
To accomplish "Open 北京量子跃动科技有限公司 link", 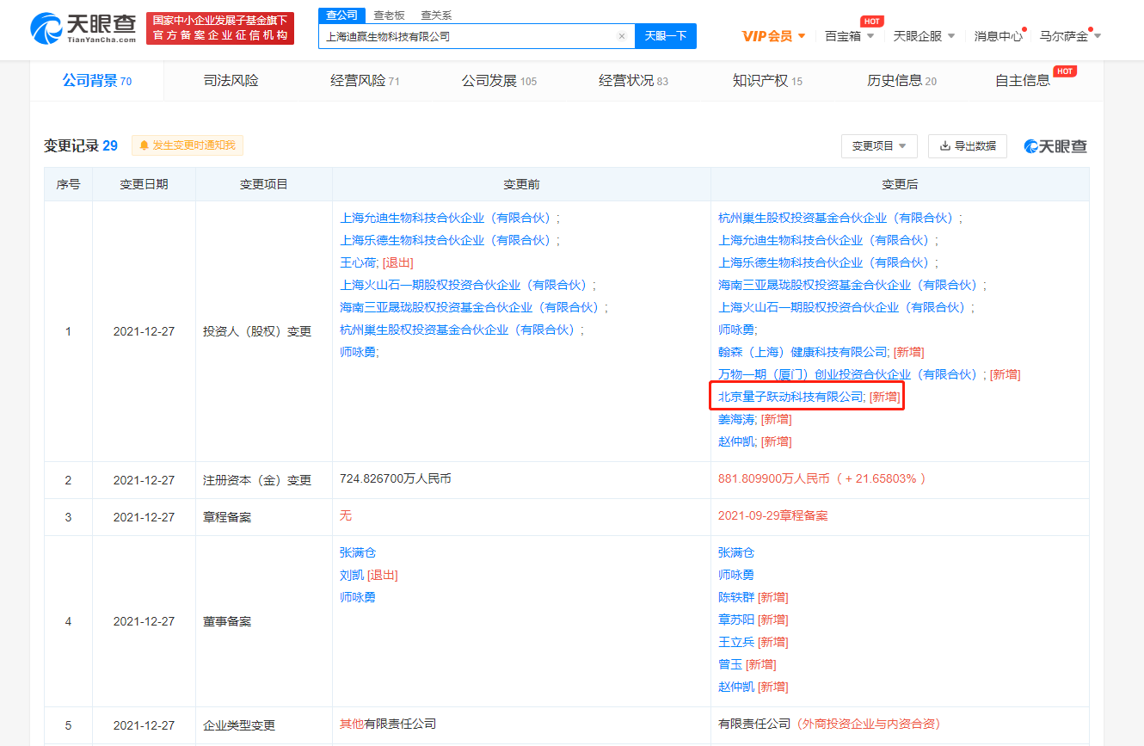I will (x=790, y=397).
